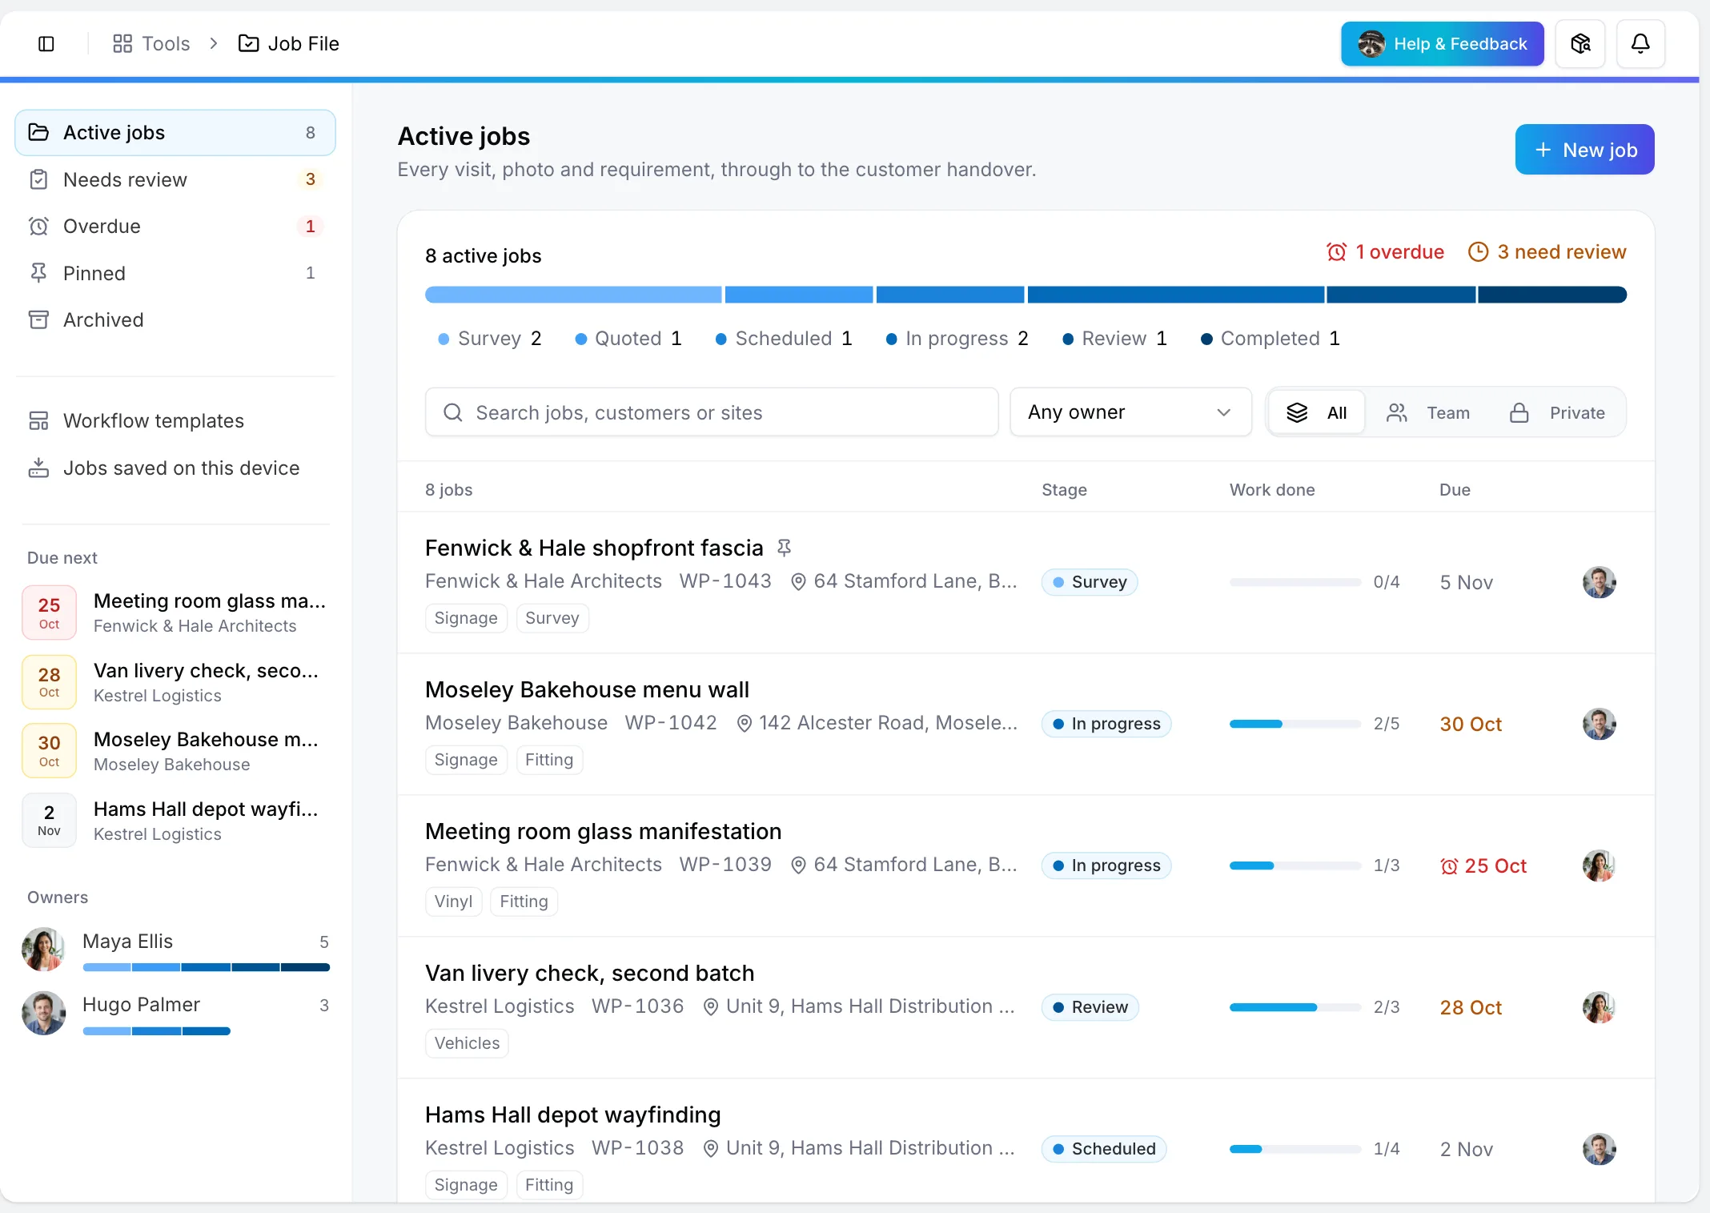Filter by owner Maya Ellis
Image resolution: width=1710 pixels, height=1213 pixels.
(x=175, y=950)
